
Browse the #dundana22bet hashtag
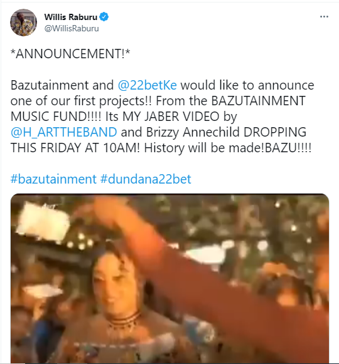(146, 179)
